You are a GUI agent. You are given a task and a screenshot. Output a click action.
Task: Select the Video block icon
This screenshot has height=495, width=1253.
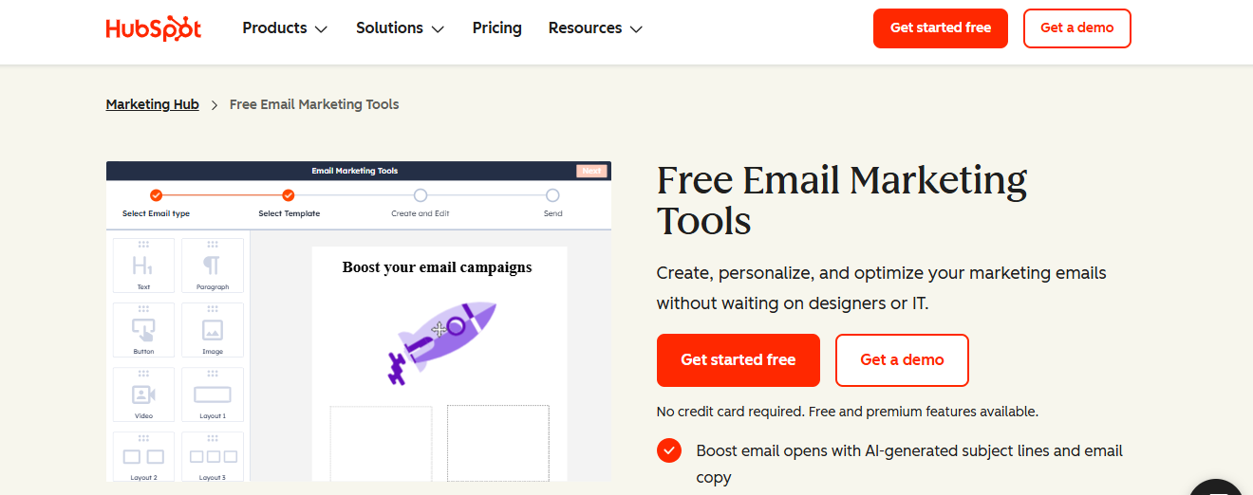[143, 394]
